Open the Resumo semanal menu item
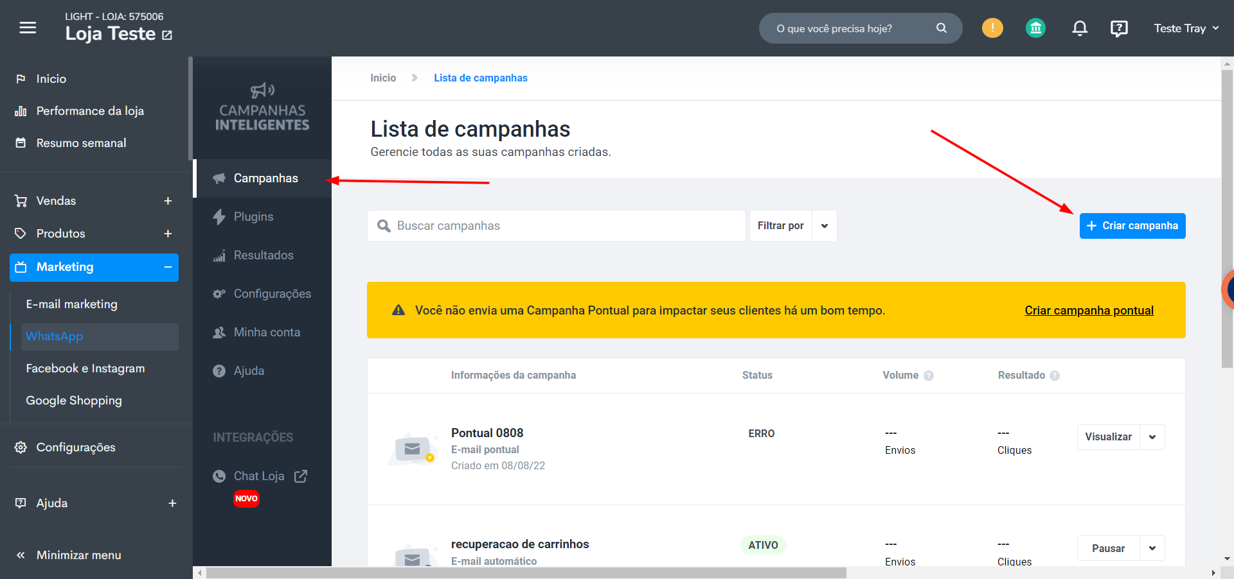The height and width of the screenshot is (579, 1234). pyautogui.click(x=81, y=143)
